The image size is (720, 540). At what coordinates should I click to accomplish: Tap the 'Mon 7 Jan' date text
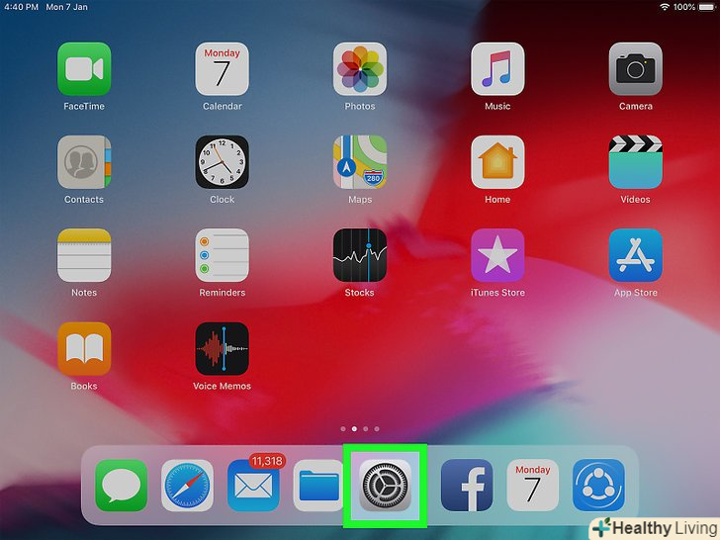click(x=66, y=7)
